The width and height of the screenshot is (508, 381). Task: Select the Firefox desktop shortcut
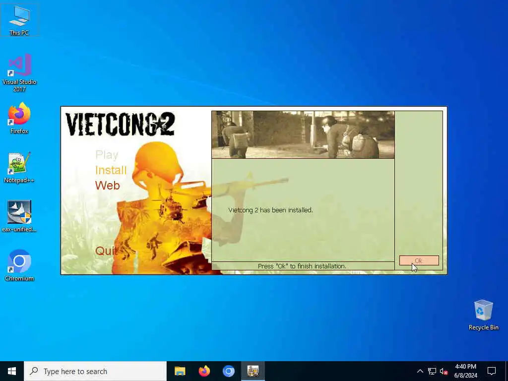19,118
